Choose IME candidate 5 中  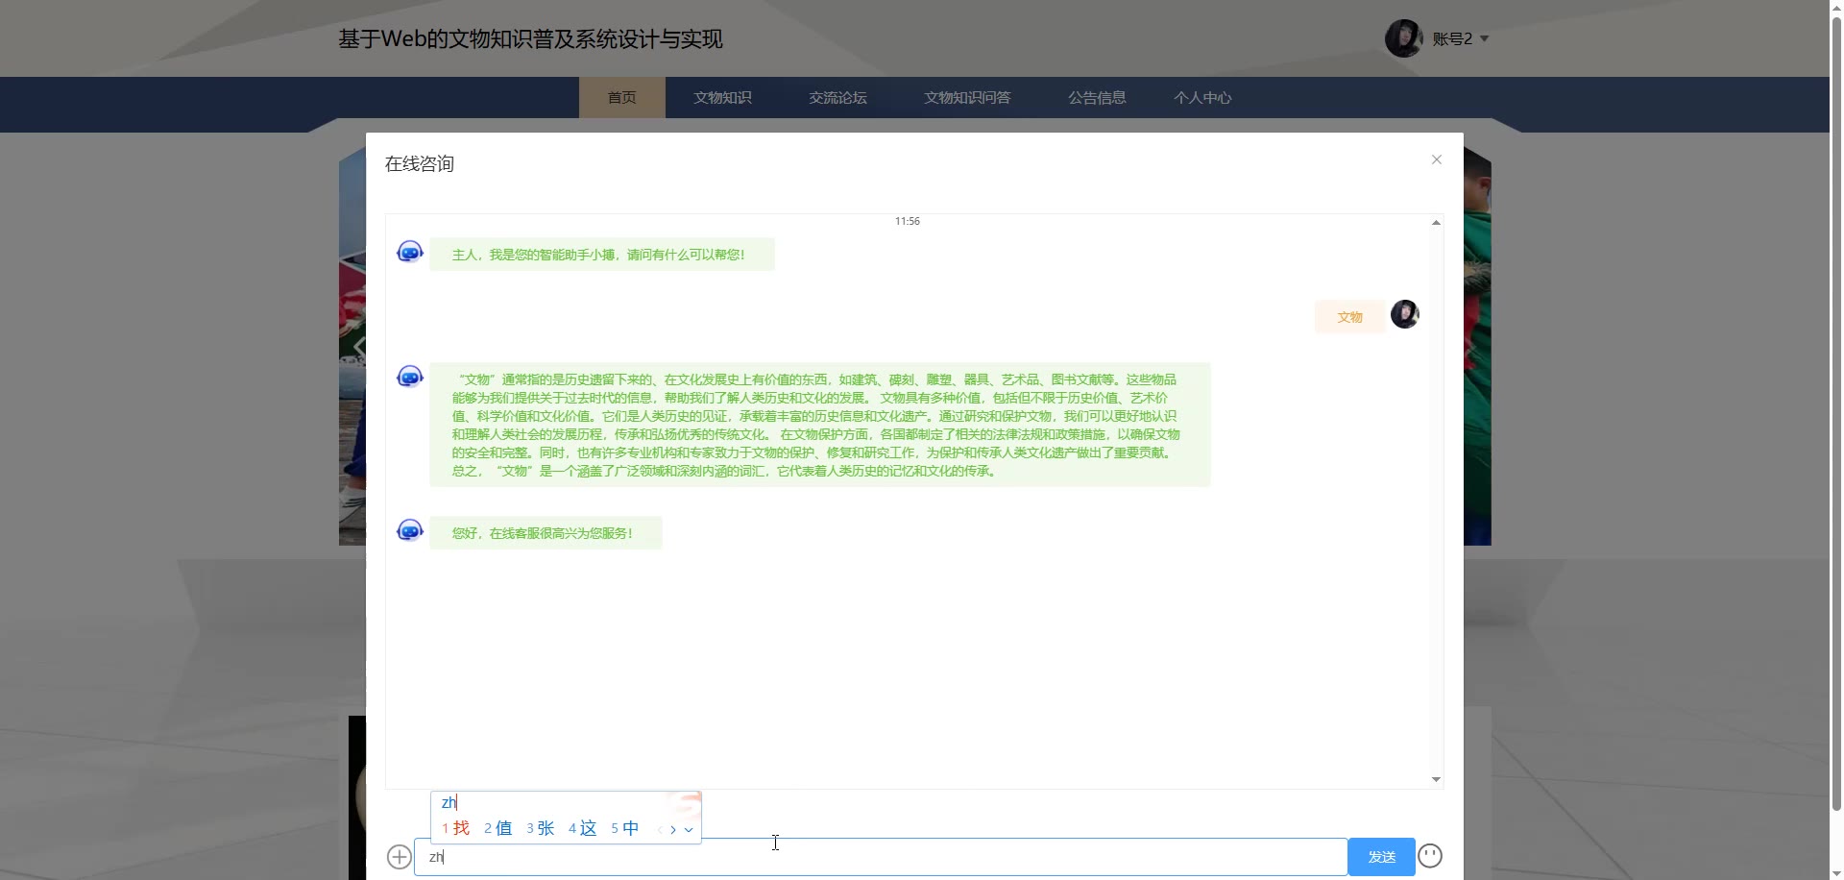(624, 828)
